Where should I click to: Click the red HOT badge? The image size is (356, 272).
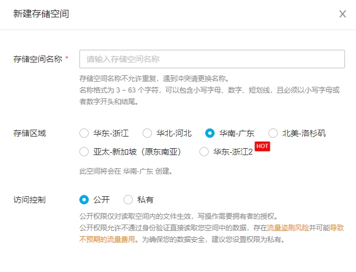click(x=263, y=146)
